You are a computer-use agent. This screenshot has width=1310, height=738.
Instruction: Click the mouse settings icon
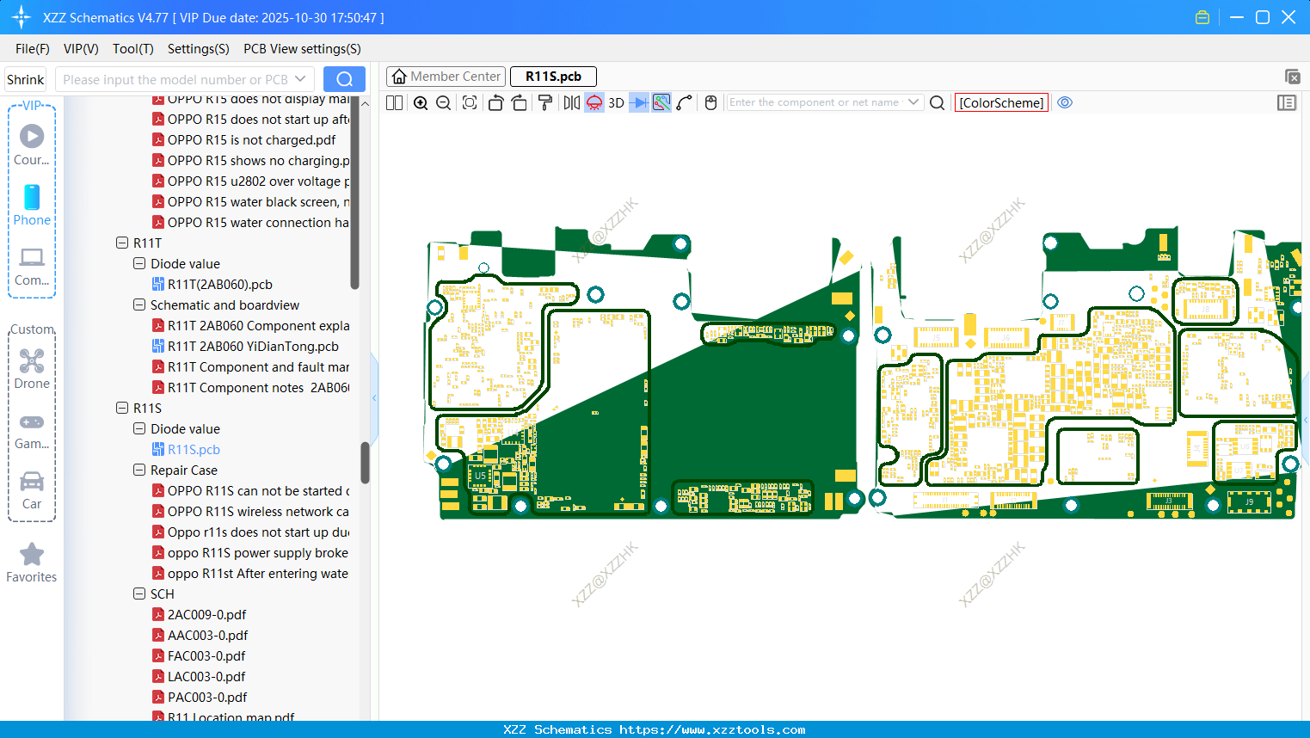tap(710, 103)
